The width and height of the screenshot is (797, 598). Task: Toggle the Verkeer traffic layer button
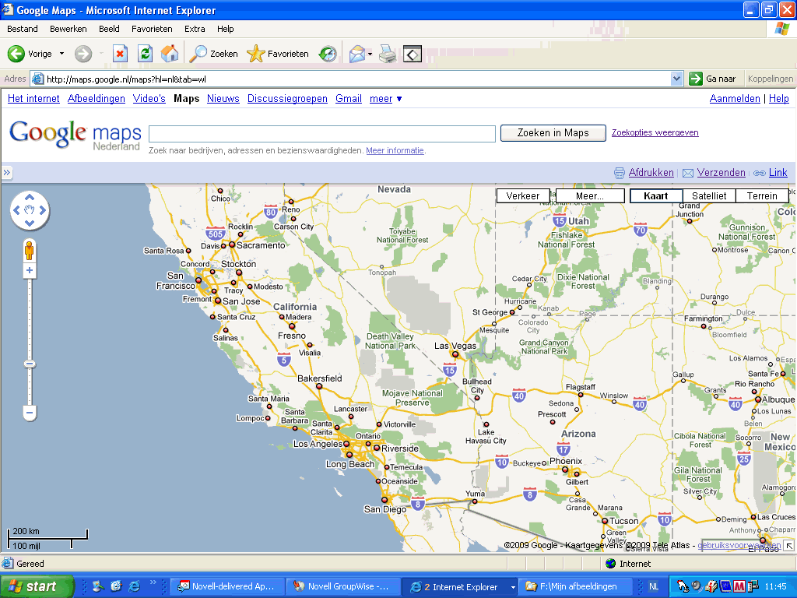point(522,195)
